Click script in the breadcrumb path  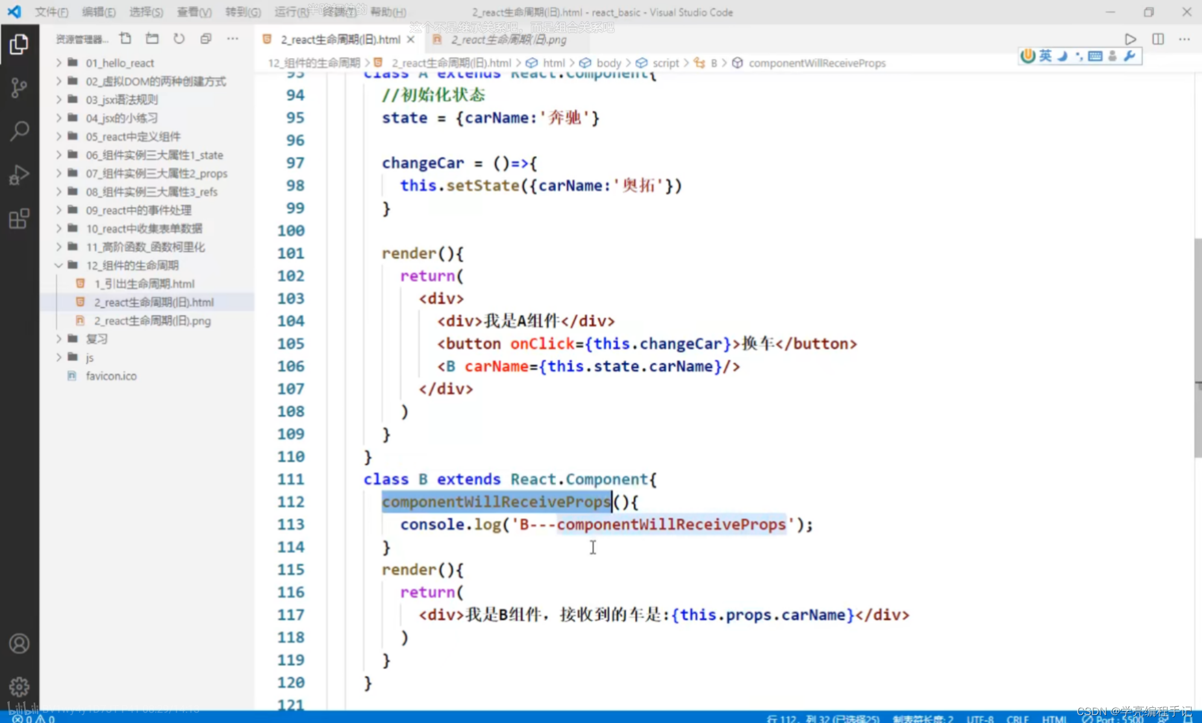665,63
